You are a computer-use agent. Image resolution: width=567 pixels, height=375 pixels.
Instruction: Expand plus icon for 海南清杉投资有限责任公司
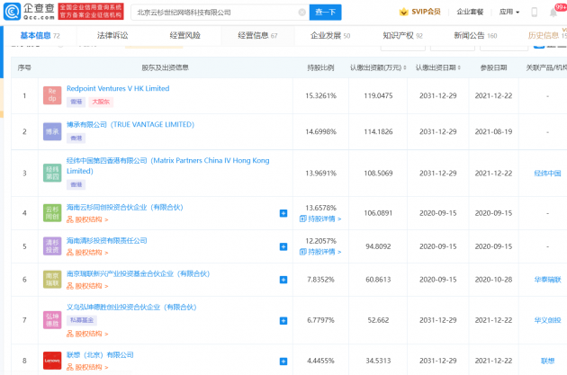(x=283, y=246)
